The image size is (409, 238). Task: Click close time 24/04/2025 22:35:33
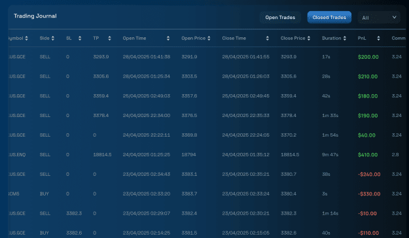pyautogui.click(x=245, y=116)
